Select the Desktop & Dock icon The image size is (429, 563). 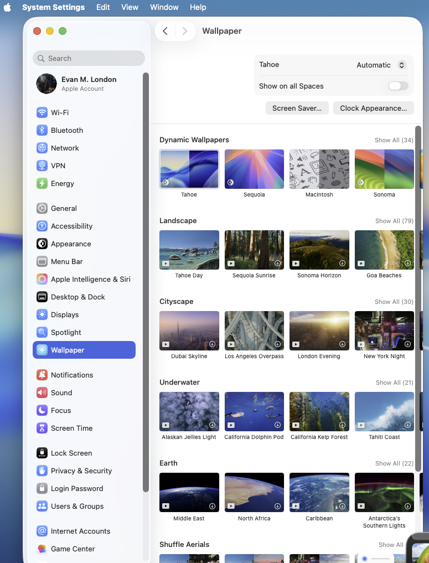coord(42,297)
